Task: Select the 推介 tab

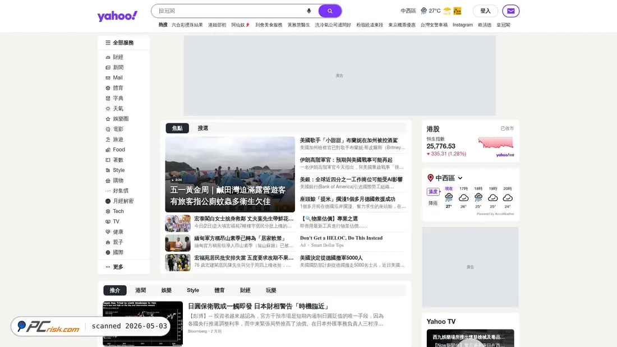Action: [115, 290]
